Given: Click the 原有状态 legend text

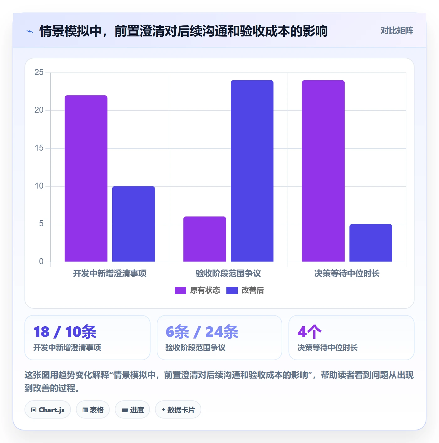Looking at the screenshot, I should (x=205, y=291).
